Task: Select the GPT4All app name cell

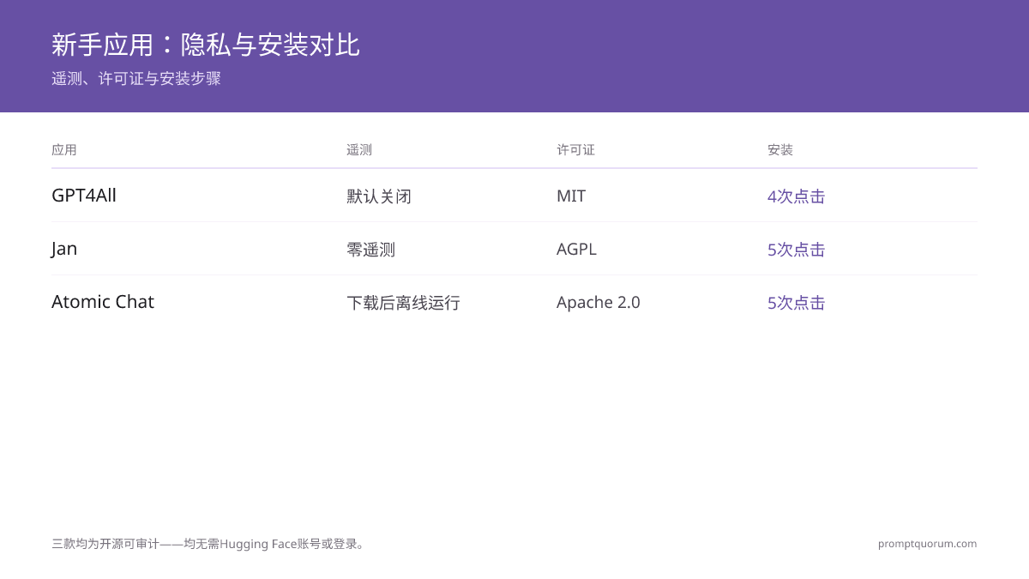Action: point(84,196)
